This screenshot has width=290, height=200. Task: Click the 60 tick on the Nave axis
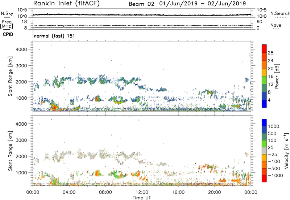tap(259, 22)
